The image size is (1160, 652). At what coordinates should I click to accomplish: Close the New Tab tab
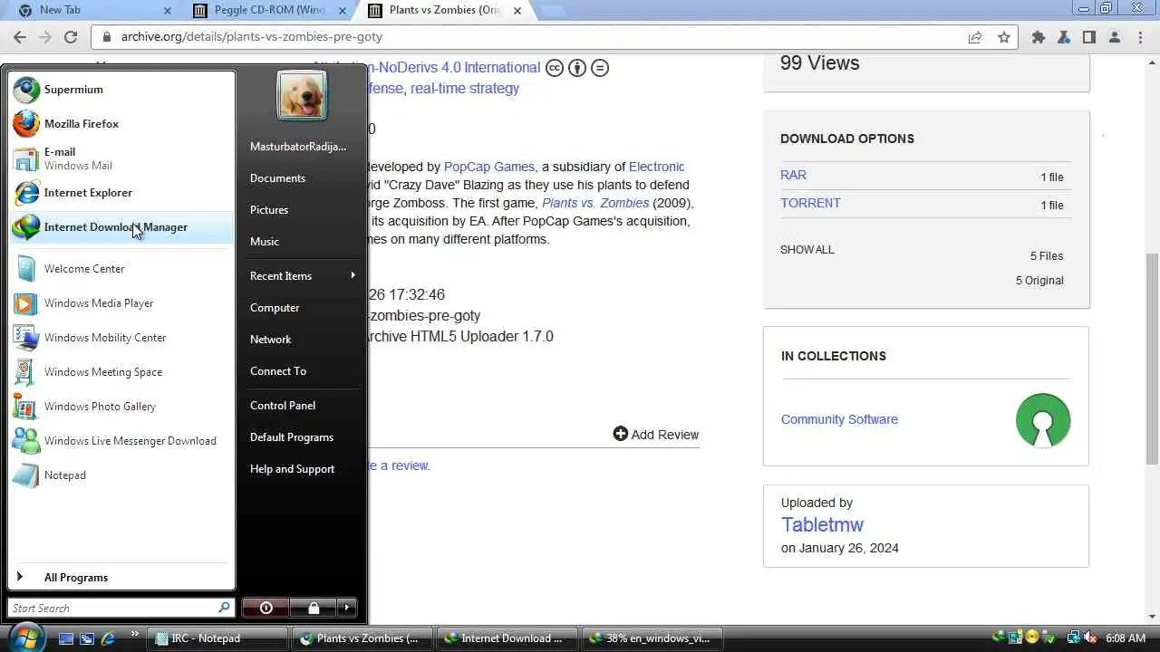(168, 11)
